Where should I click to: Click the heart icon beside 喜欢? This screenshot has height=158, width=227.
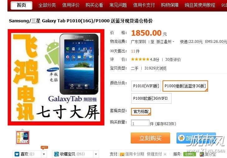pyautogui.click(x=17, y=154)
